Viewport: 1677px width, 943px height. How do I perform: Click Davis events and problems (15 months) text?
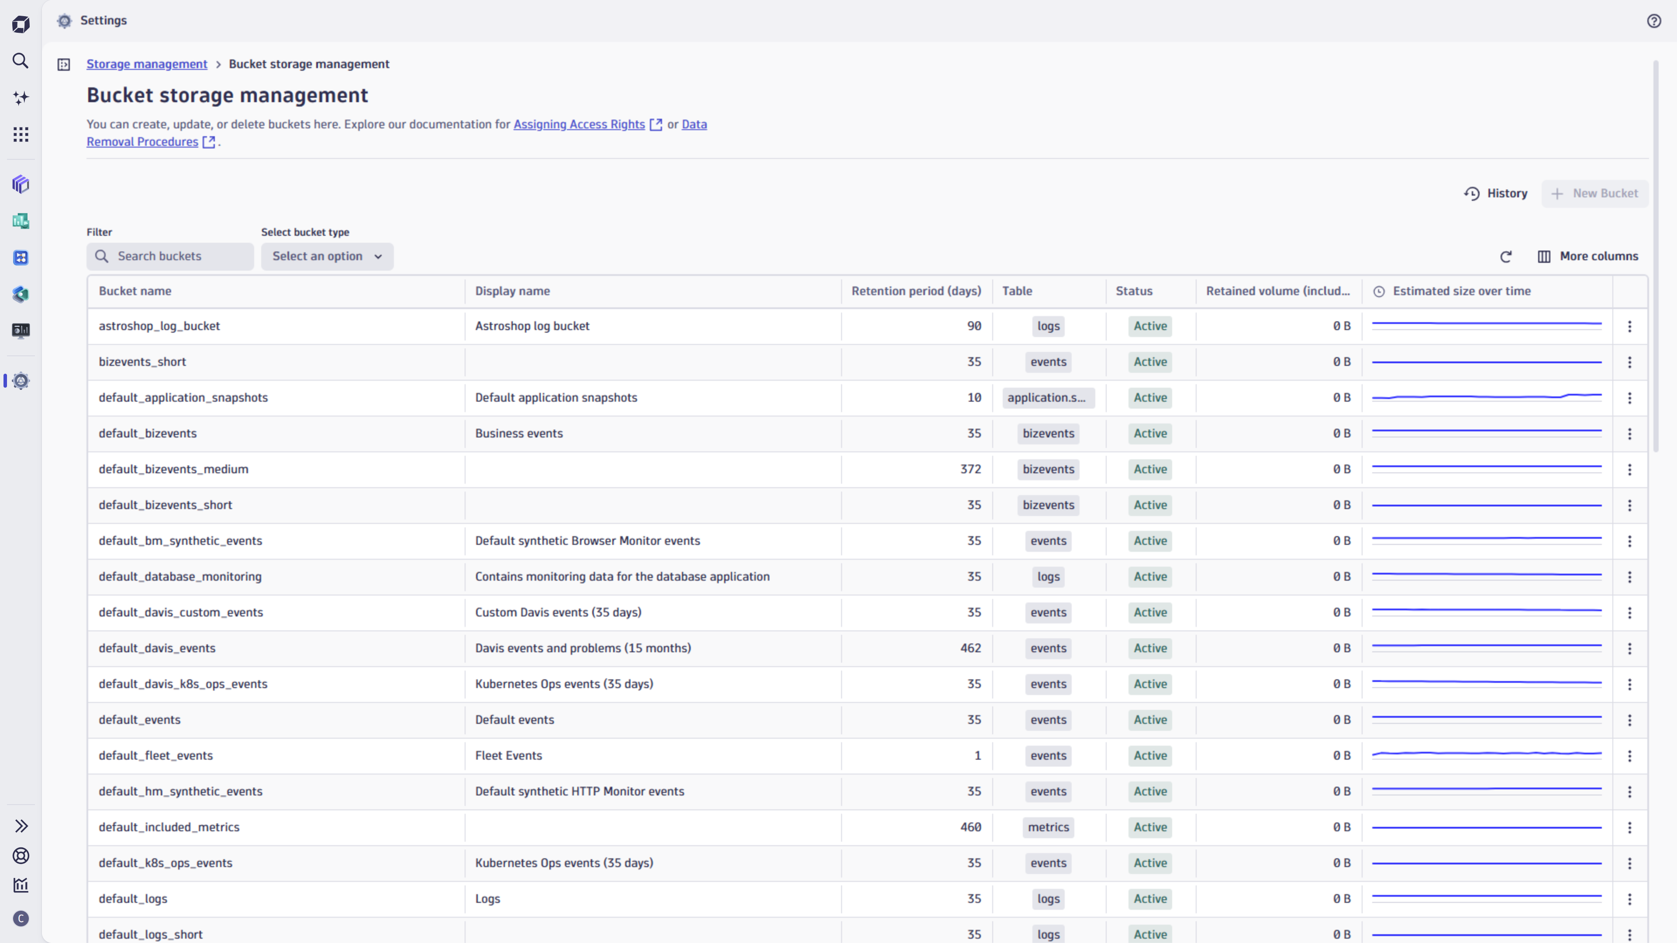(x=583, y=648)
